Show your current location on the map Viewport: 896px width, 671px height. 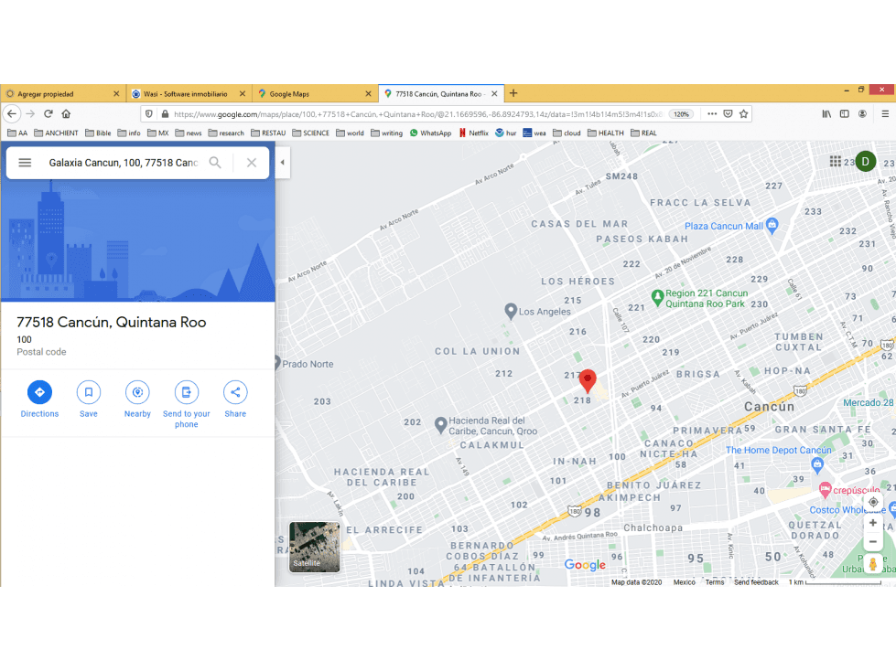tap(872, 502)
